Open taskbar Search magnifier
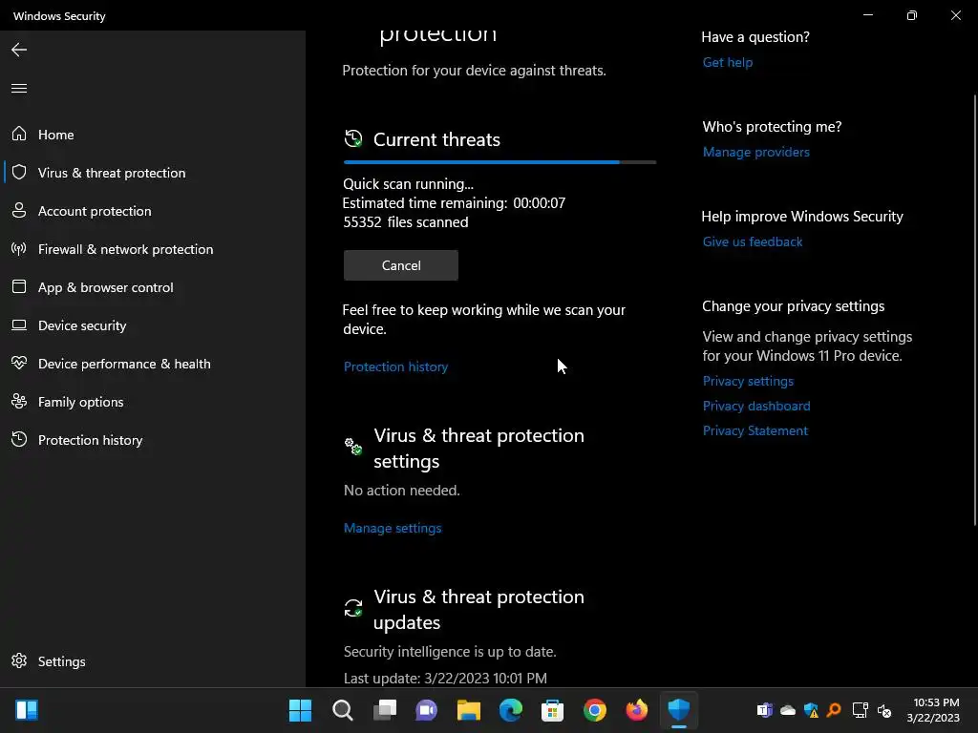Viewport: 978px width, 733px height. pyautogui.click(x=343, y=710)
